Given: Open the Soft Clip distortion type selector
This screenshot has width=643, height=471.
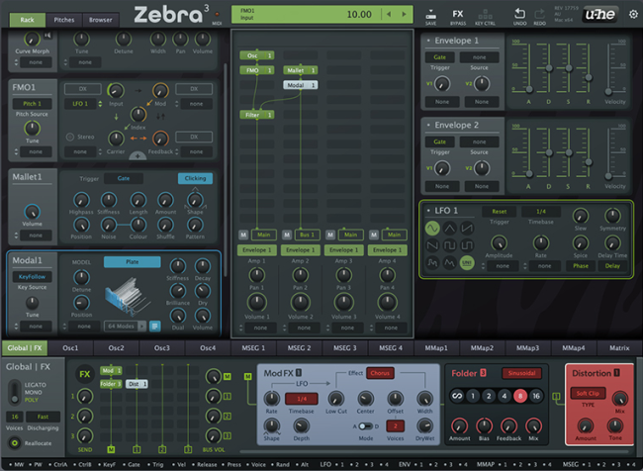Looking at the screenshot, I should tap(588, 394).
